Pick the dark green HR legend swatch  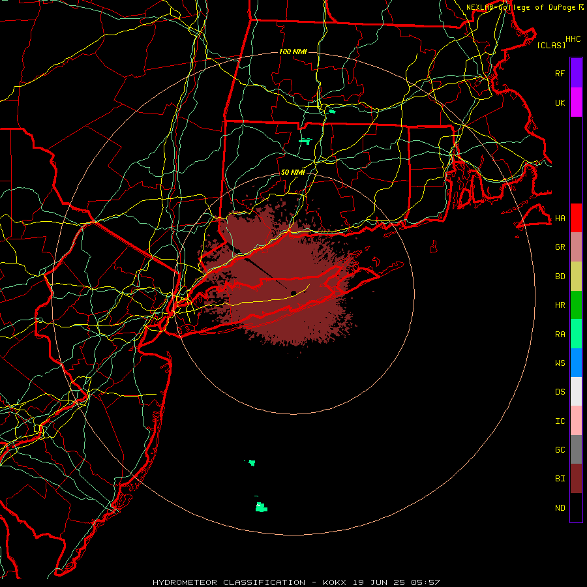click(x=576, y=305)
